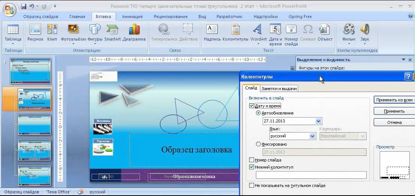Insert Дата и время
The width and height of the screenshot is (415, 196).
tap(275, 35)
